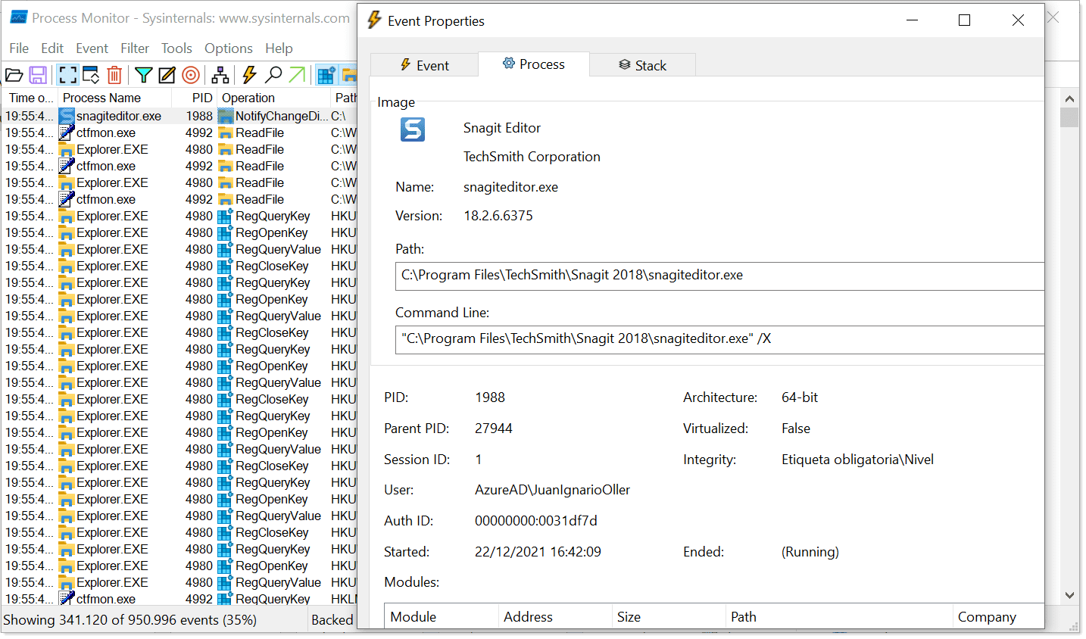Select the snagiteditor.exe row in the event list

[179, 116]
